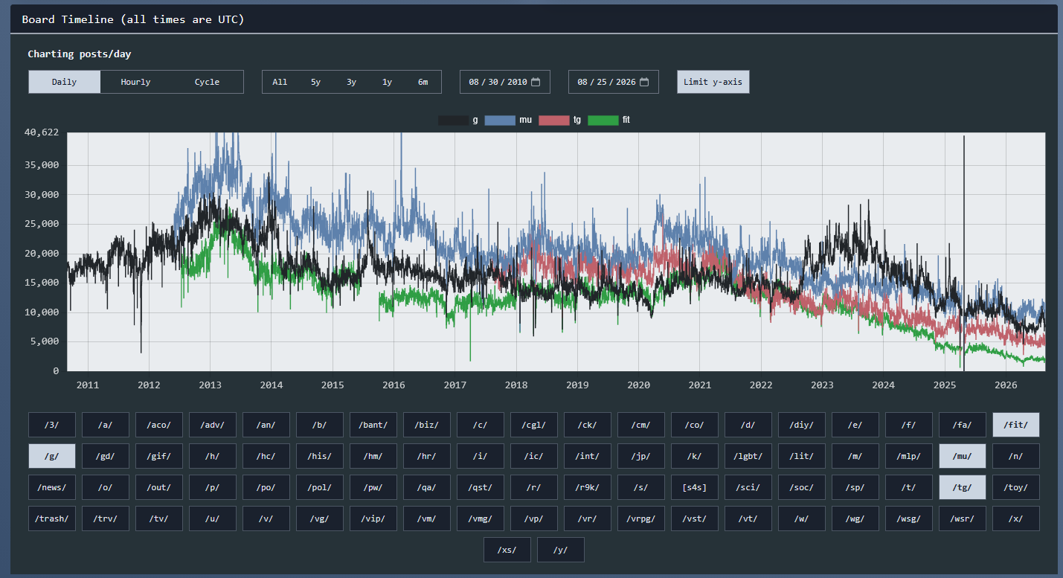
Task: Add the /int/ board to the chart
Action: tap(587, 456)
